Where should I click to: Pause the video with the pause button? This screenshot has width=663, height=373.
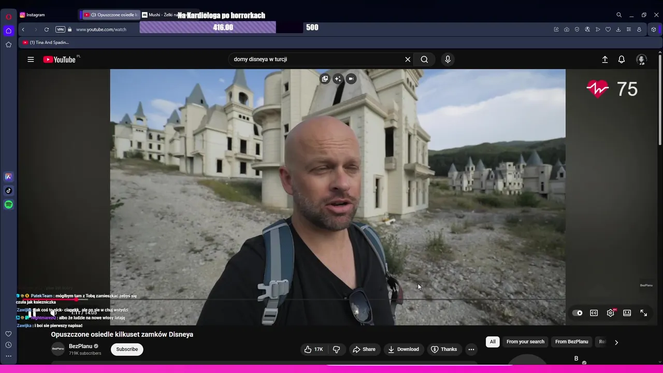pos(32,312)
